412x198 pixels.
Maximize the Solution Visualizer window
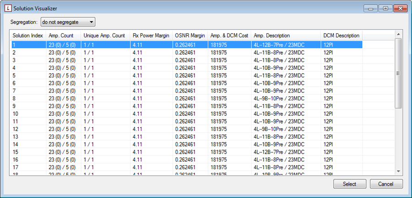pos(385,9)
